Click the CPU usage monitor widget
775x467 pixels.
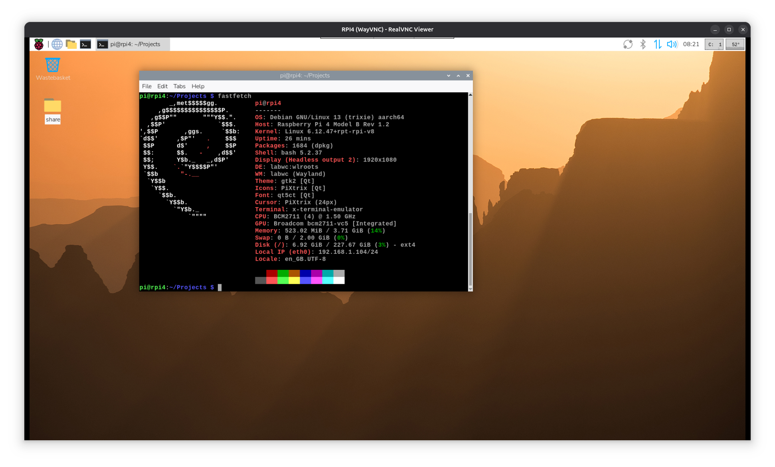point(714,44)
